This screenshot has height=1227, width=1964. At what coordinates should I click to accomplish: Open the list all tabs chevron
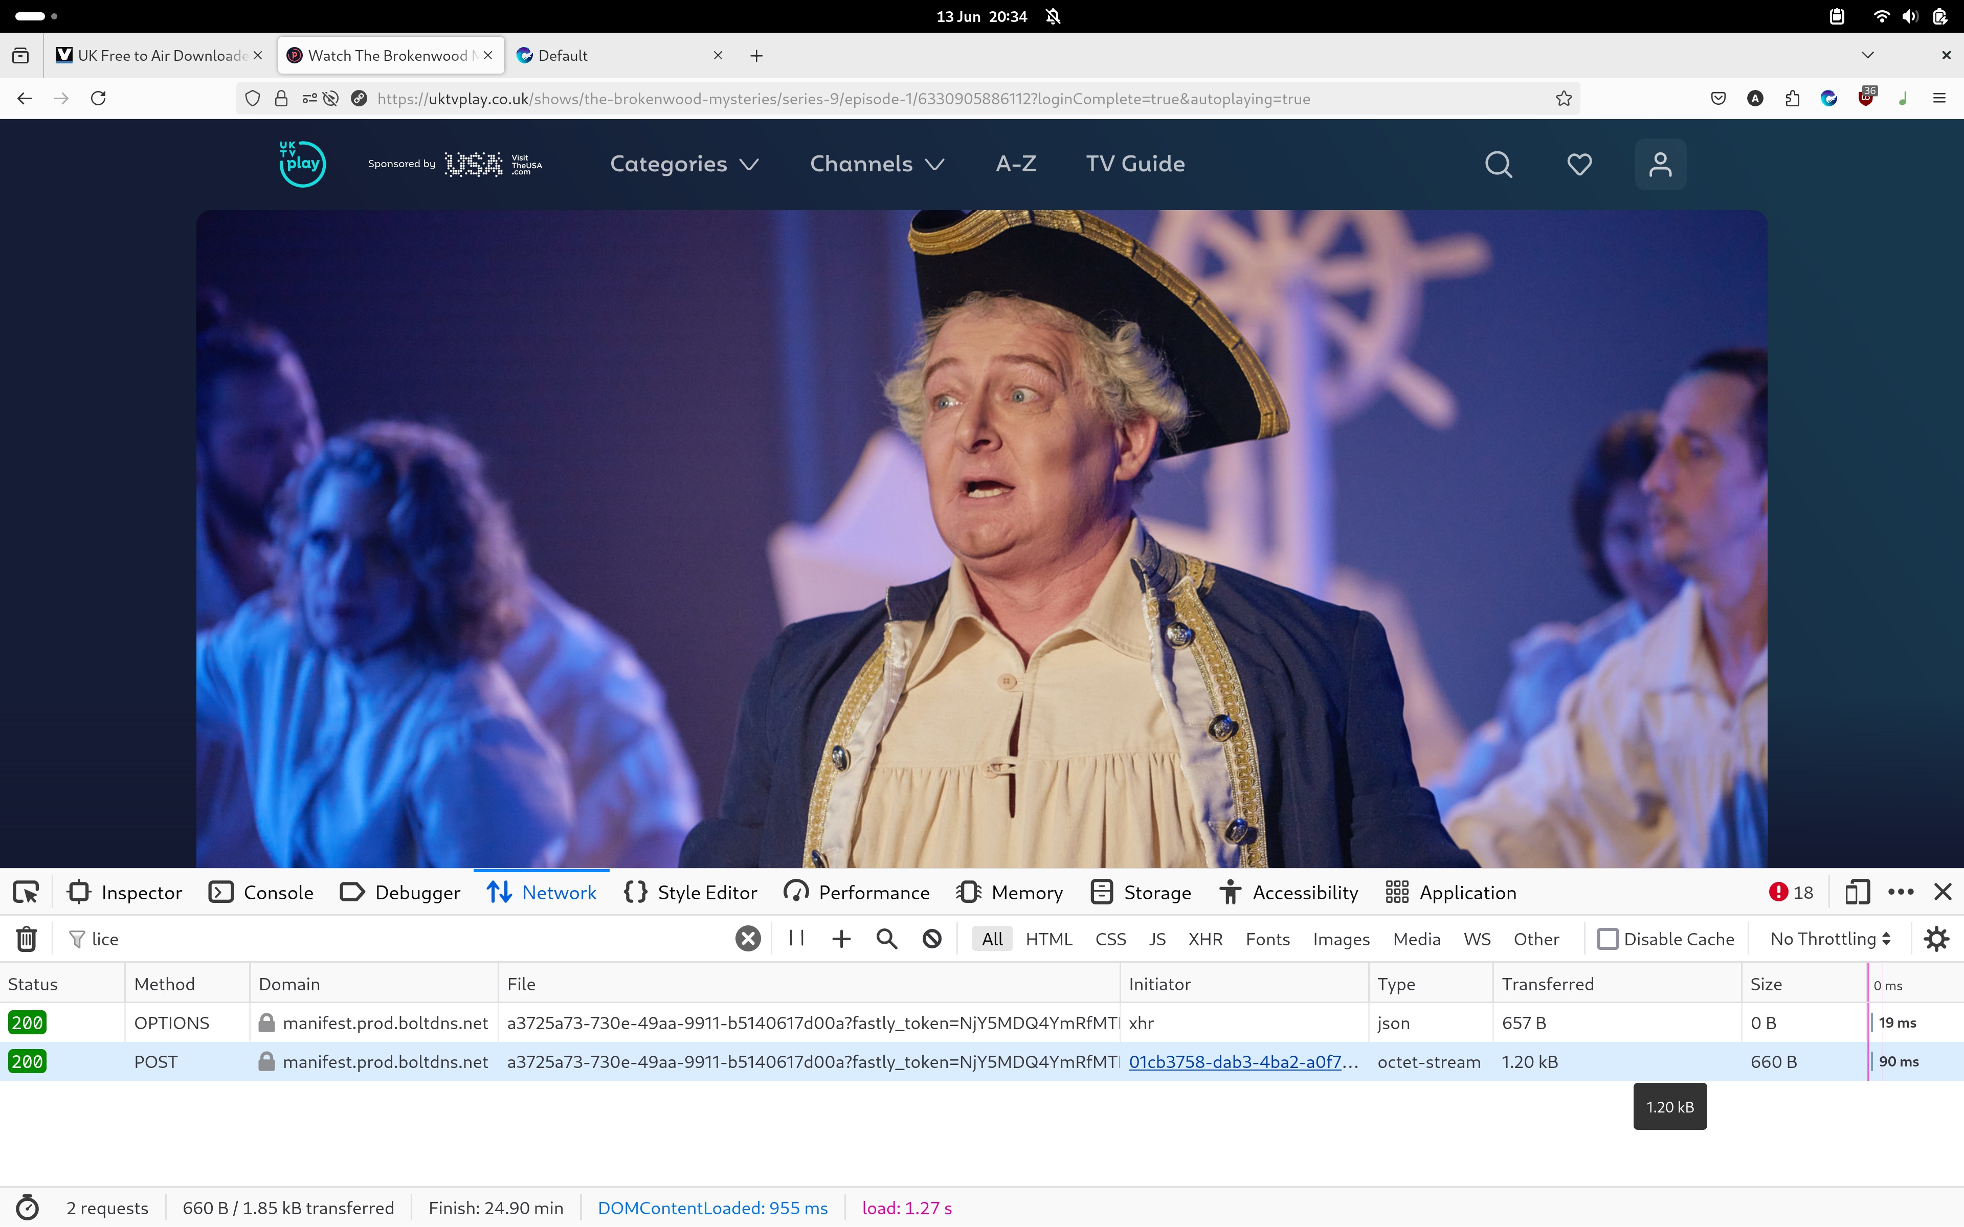tap(1867, 55)
